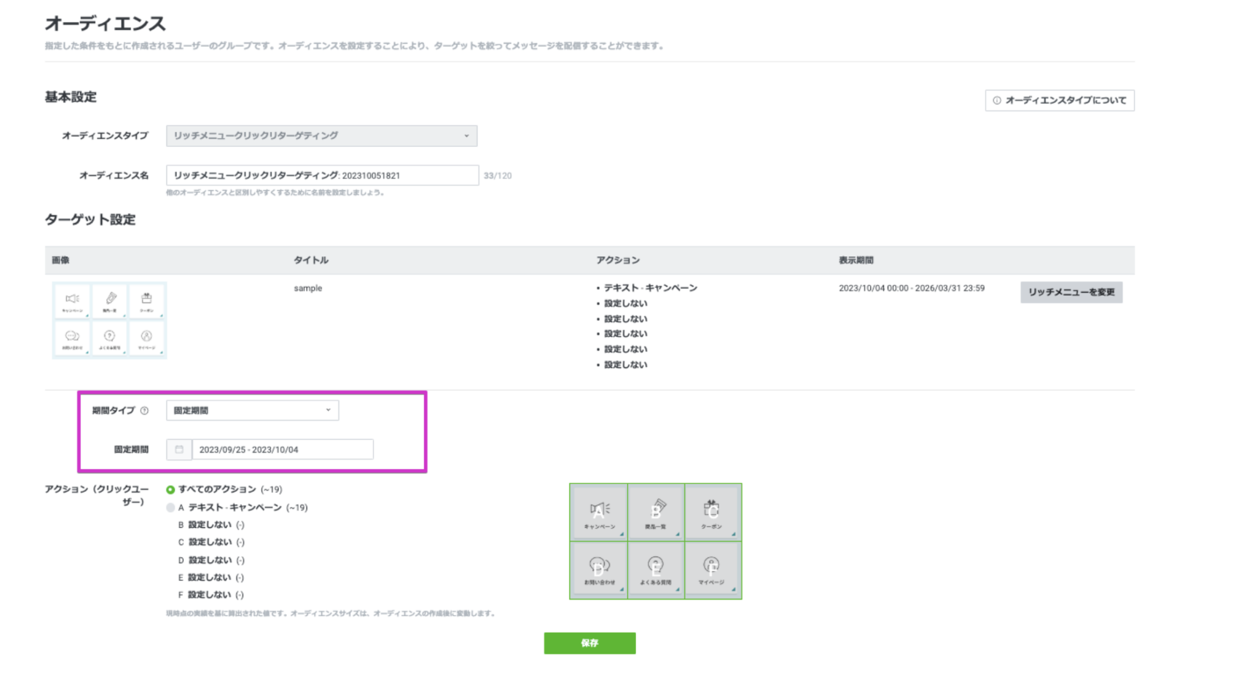Select the B 設定しない action option
The image size is (1243, 682).
click(x=211, y=525)
